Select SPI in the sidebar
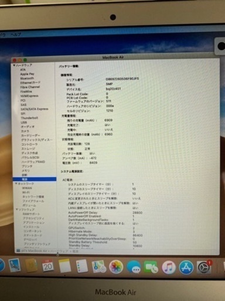Screen dimensions: 225x301 (23, 113)
